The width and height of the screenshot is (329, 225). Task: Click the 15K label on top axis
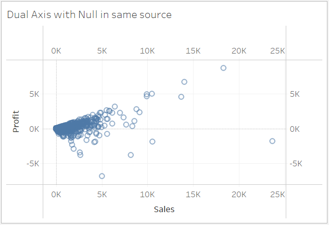193,50
